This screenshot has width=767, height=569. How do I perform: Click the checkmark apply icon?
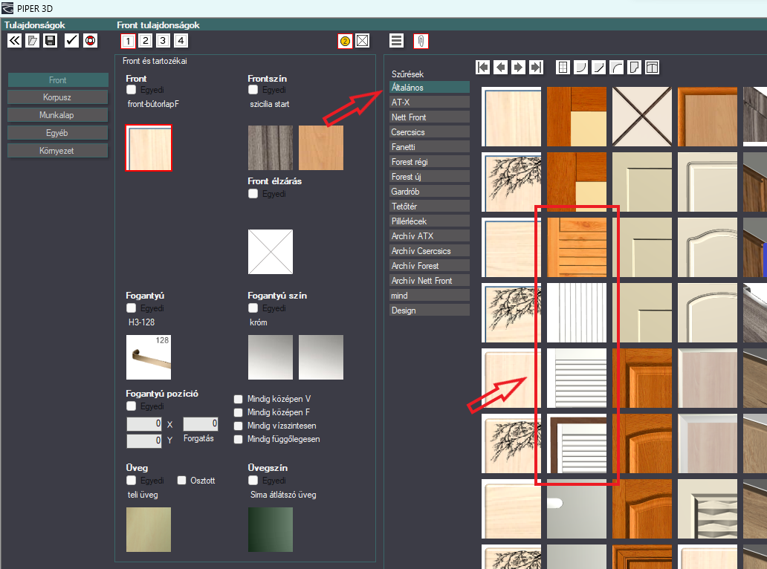coord(71,41)
